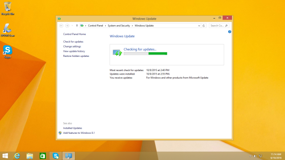Image resolution: width=285 pixels, height=160 pixels.
Task: Expand the arrow after Control Panel breadcrumb
Action: pyautogui.click(x=106, y=26)
